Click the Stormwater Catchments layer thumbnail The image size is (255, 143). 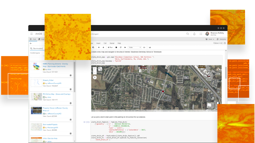36,66
